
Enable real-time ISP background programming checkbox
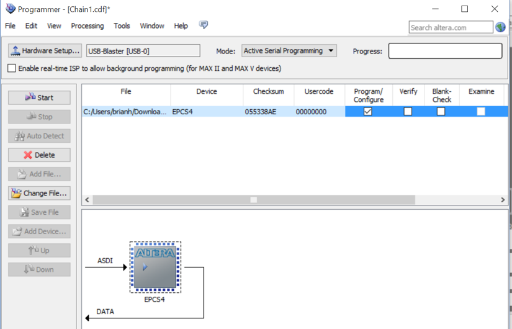pos(11,68)
